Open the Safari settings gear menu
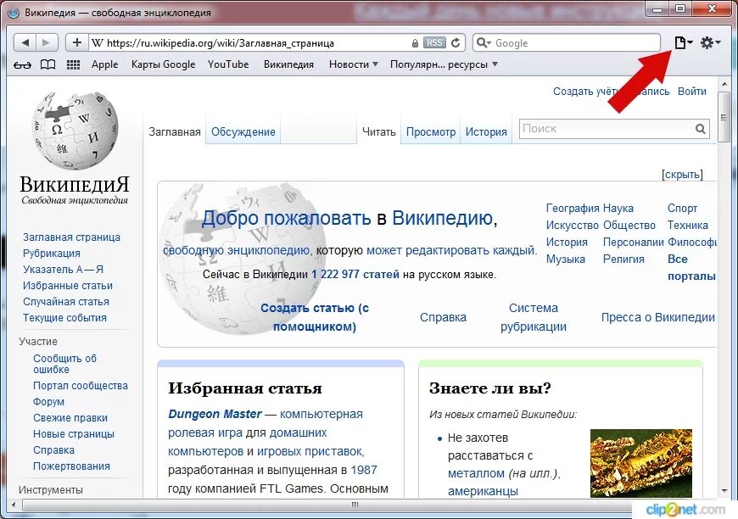The width and height of the screenshot is (738, 519). (710, 42)
